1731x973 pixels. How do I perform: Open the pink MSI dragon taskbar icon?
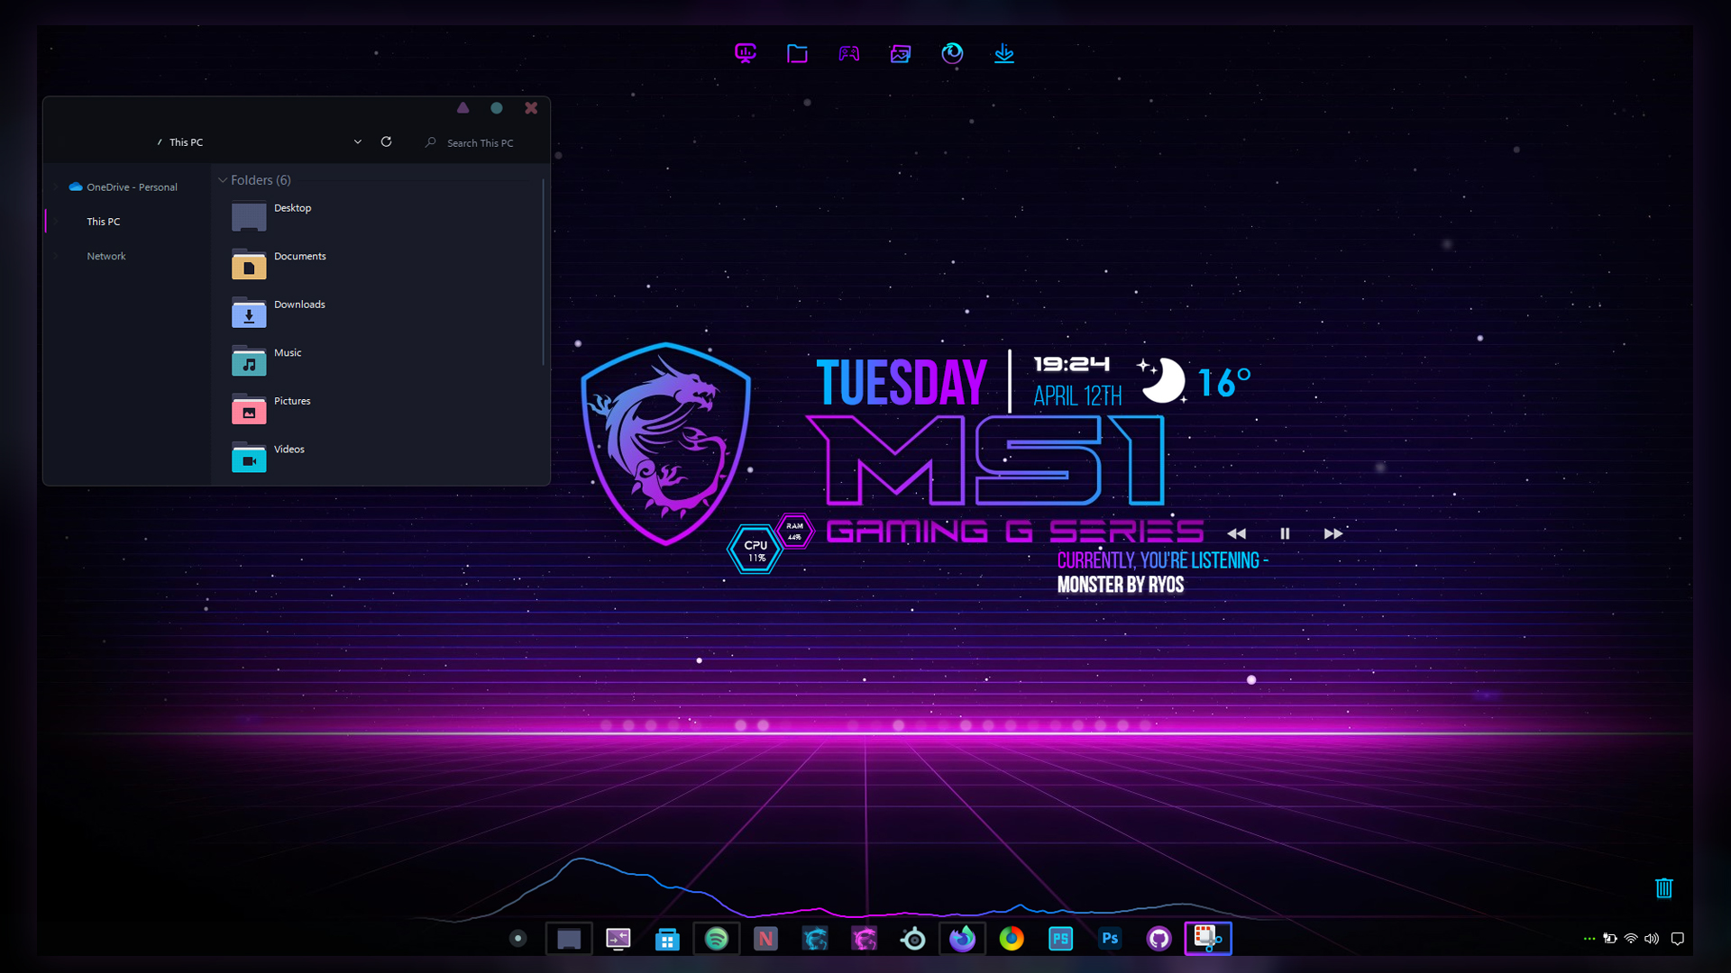(x=865, y=939)
